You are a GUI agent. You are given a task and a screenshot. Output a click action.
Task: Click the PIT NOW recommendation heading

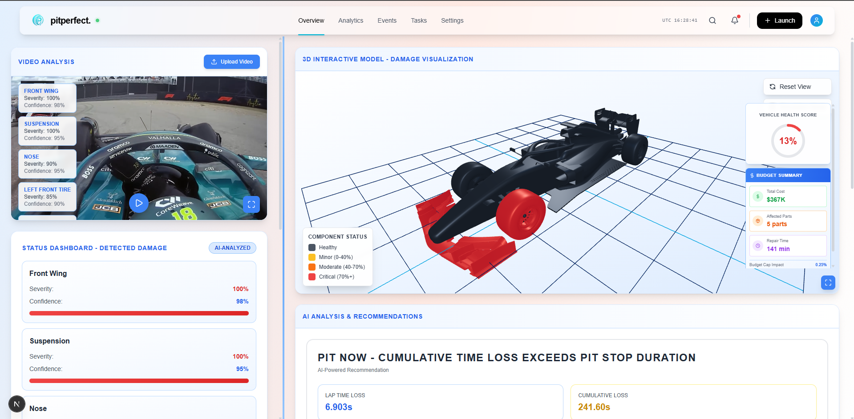click(x=506, y=358)
